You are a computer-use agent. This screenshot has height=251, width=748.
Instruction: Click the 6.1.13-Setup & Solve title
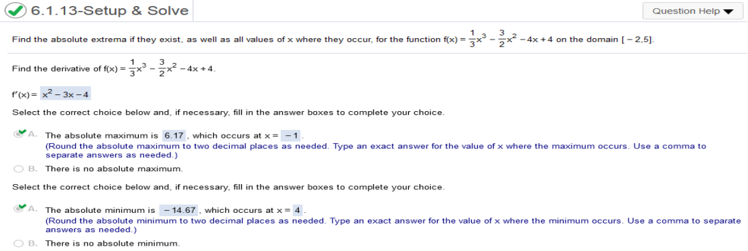point(110,11)
